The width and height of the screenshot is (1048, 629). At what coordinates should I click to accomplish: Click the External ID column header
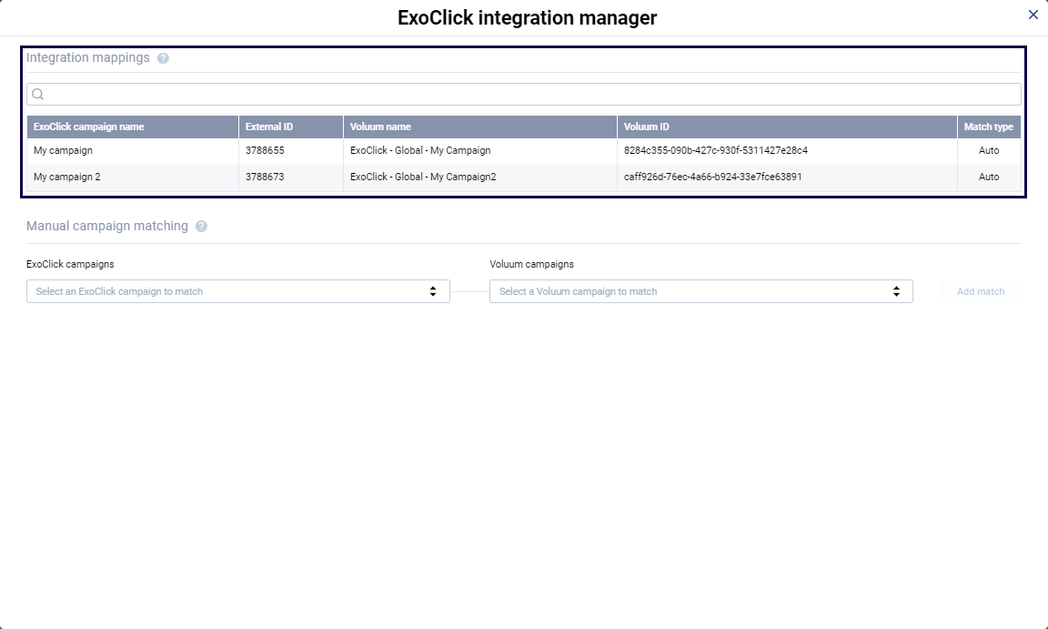point(269,127)
